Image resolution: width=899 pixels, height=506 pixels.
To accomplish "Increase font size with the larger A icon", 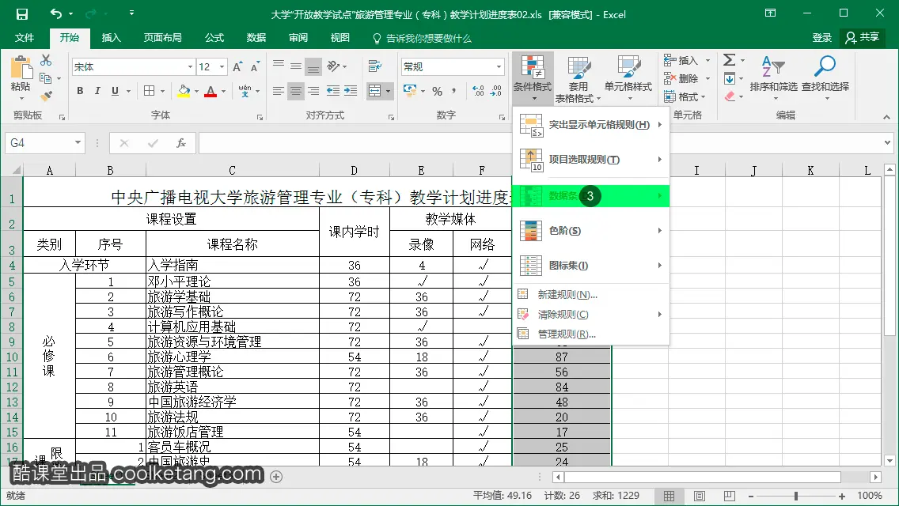I will (x=237, y=67).
